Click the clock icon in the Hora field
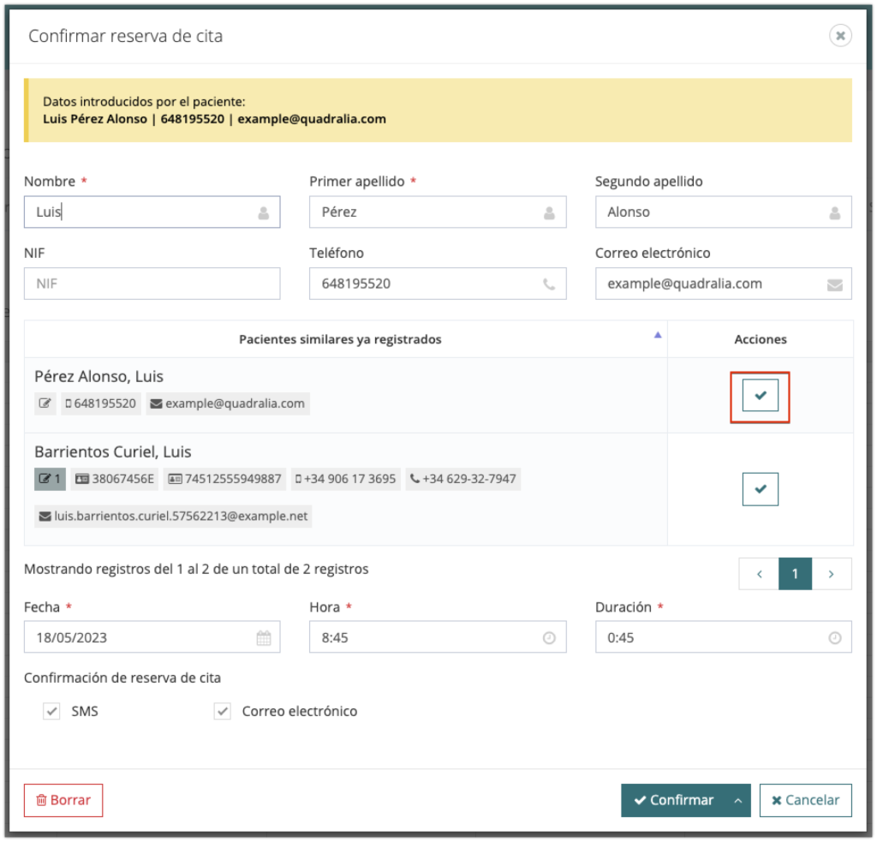The width and height of the screenshot is (877, 842). 549,637
